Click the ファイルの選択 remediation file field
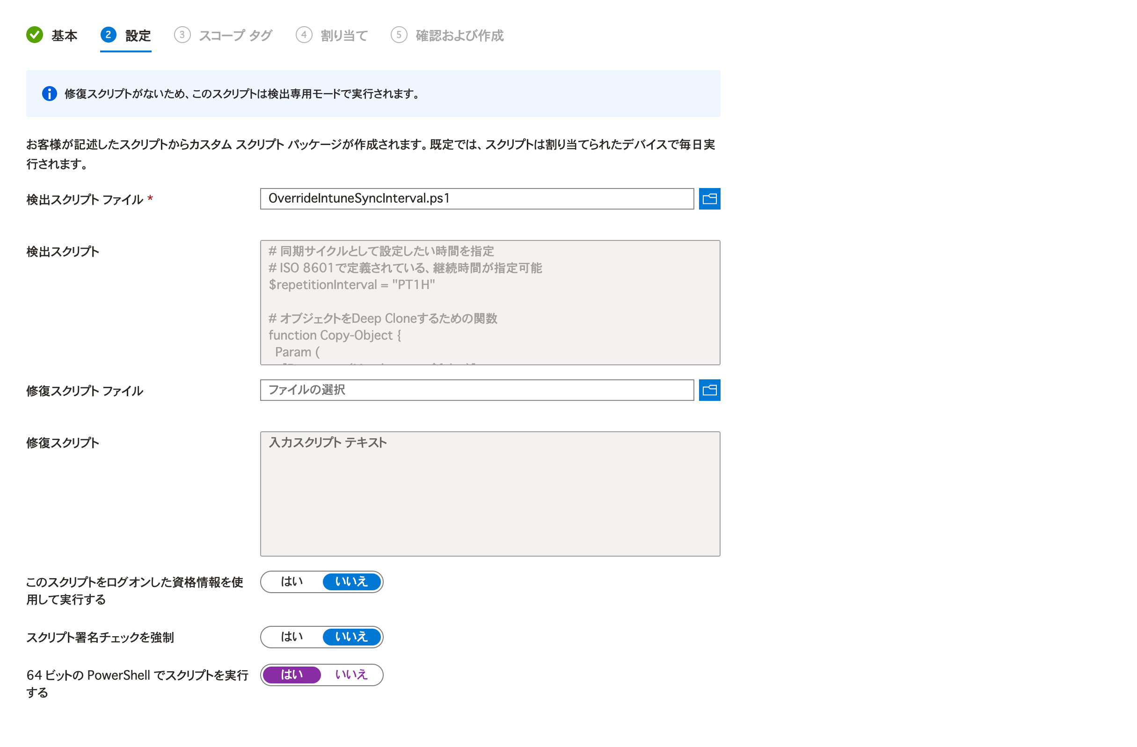 [477, 390]
